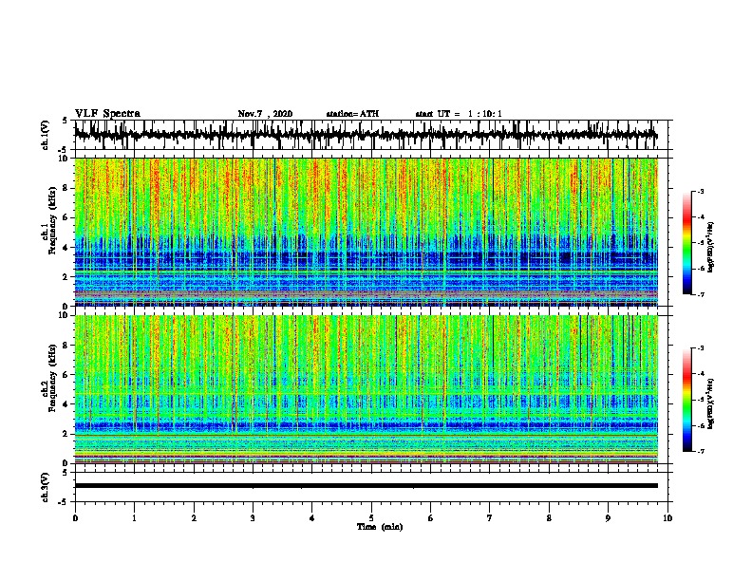Click the "5" tick on the time axis

click(x=371, y=518)
